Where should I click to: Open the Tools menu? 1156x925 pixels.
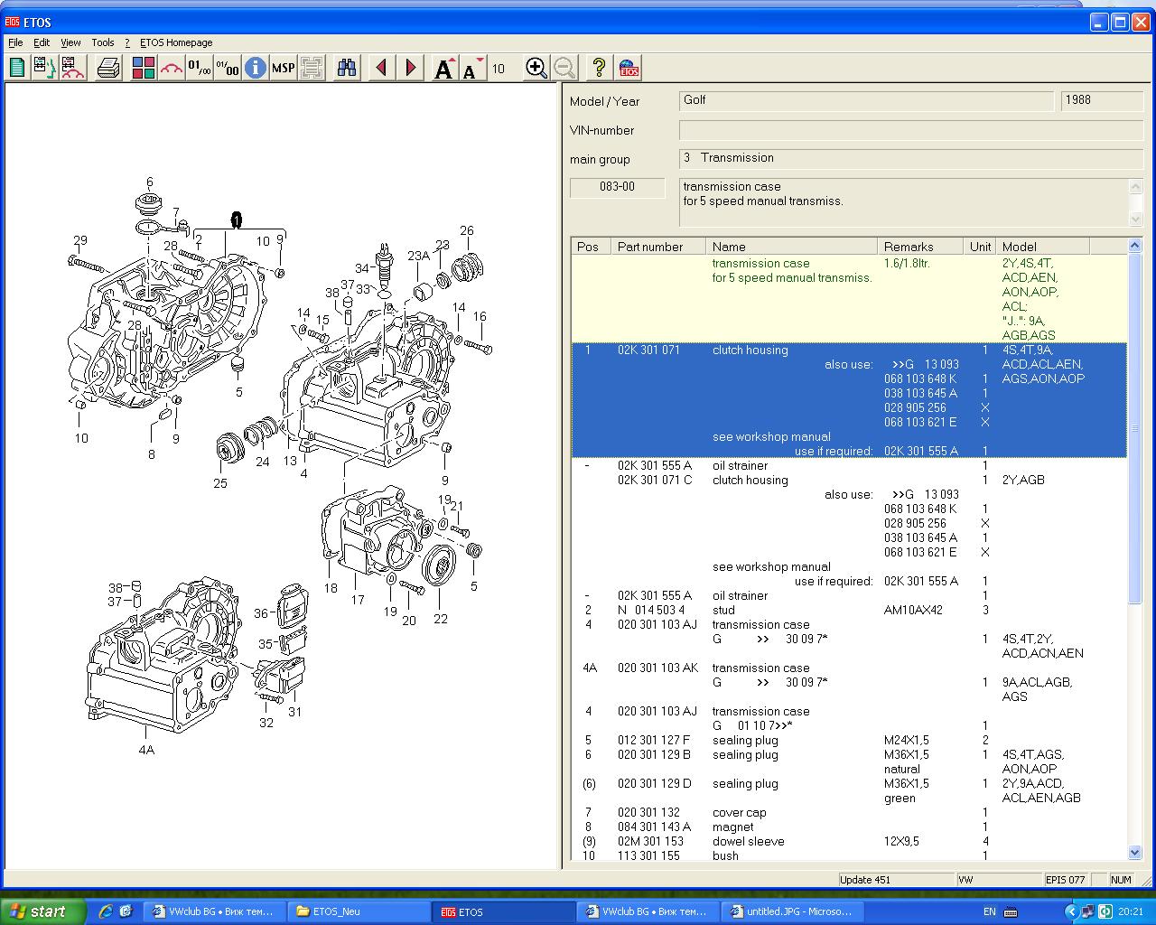point(103,42)
